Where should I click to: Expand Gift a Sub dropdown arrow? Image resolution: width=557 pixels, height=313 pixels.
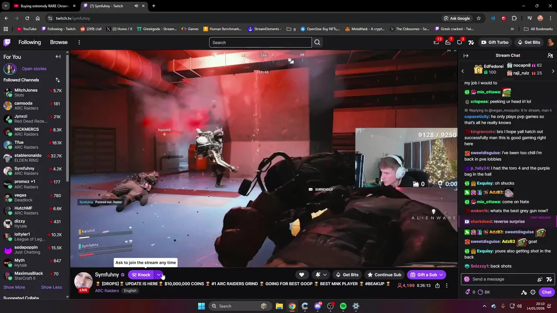(441, 275)
